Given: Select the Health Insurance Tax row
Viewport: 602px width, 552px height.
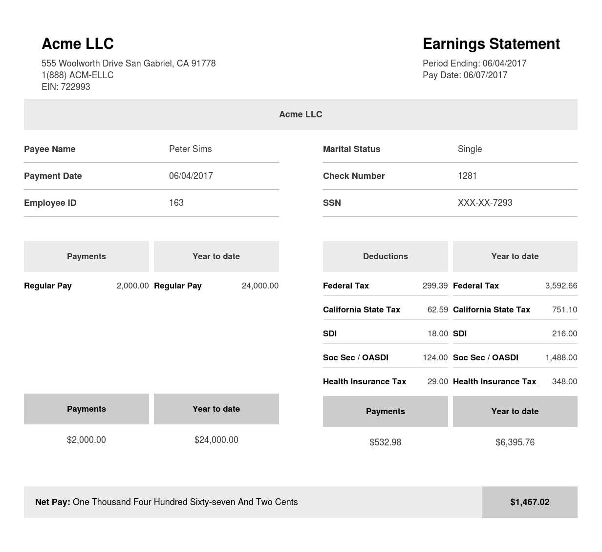Looking at the screenshot, I should (364, 381).
